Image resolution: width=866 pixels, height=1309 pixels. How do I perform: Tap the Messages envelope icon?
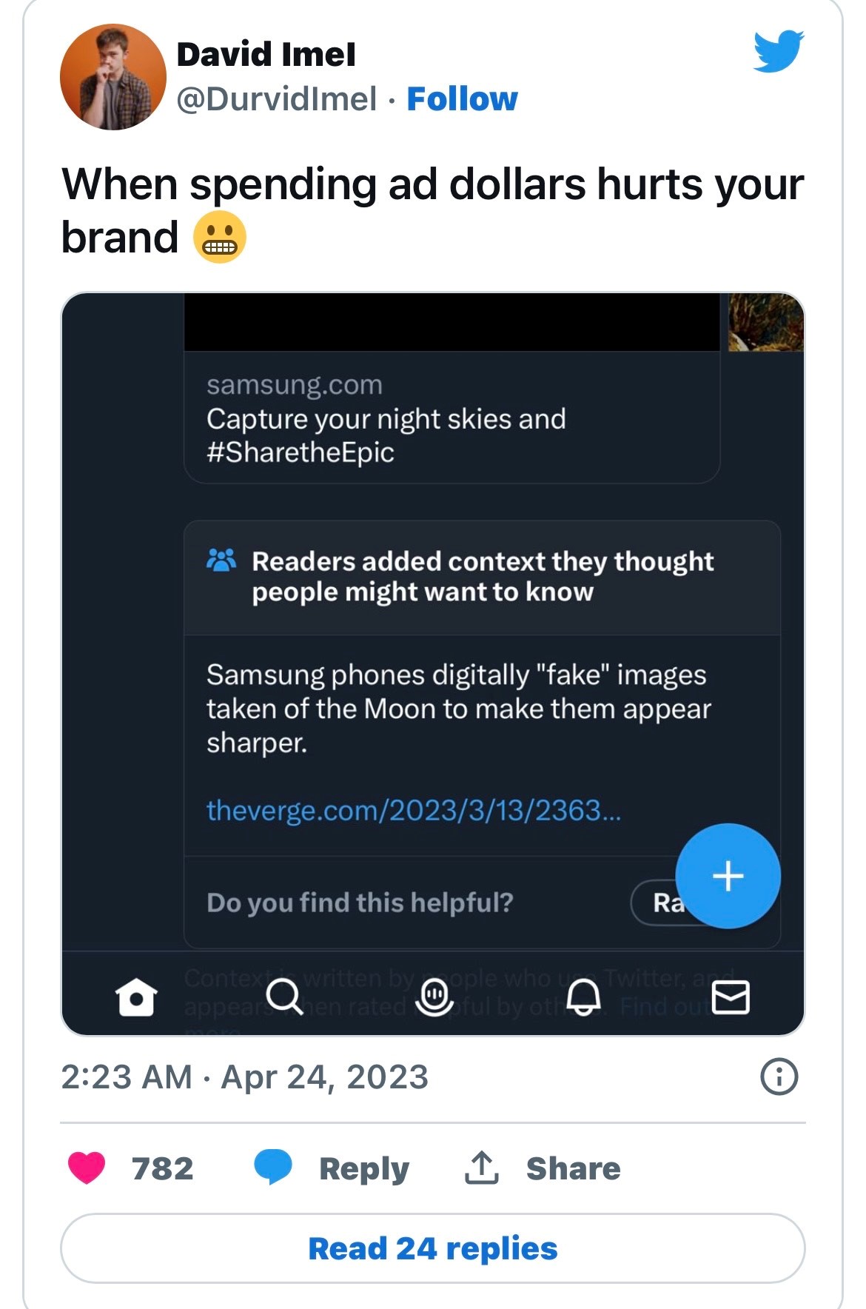[x=730, y=997]
